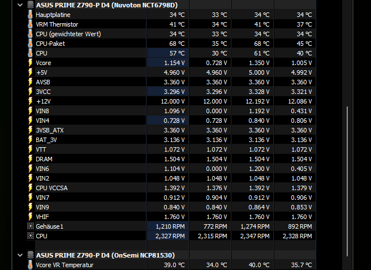
Task: Click the OnSemi NCP81530 chip icon
Action: coord(31,255)
